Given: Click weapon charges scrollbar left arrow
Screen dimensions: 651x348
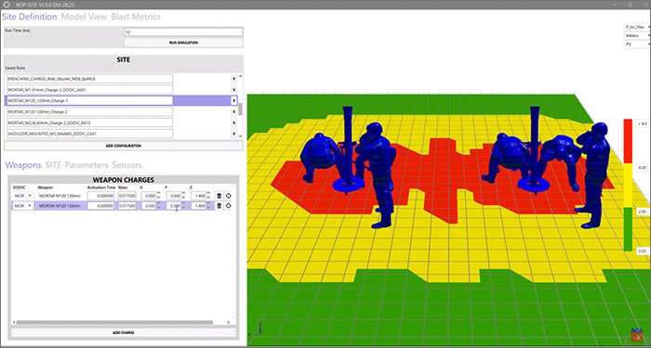Looking at the screenshot, I should tap(14, 322).
